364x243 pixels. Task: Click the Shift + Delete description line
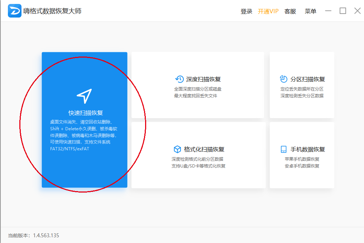click(x=83, y=129)
